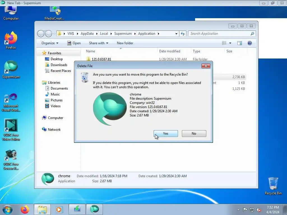Open Music library
287x215 pixels.
pyautogui.click(x=55, y=94)
